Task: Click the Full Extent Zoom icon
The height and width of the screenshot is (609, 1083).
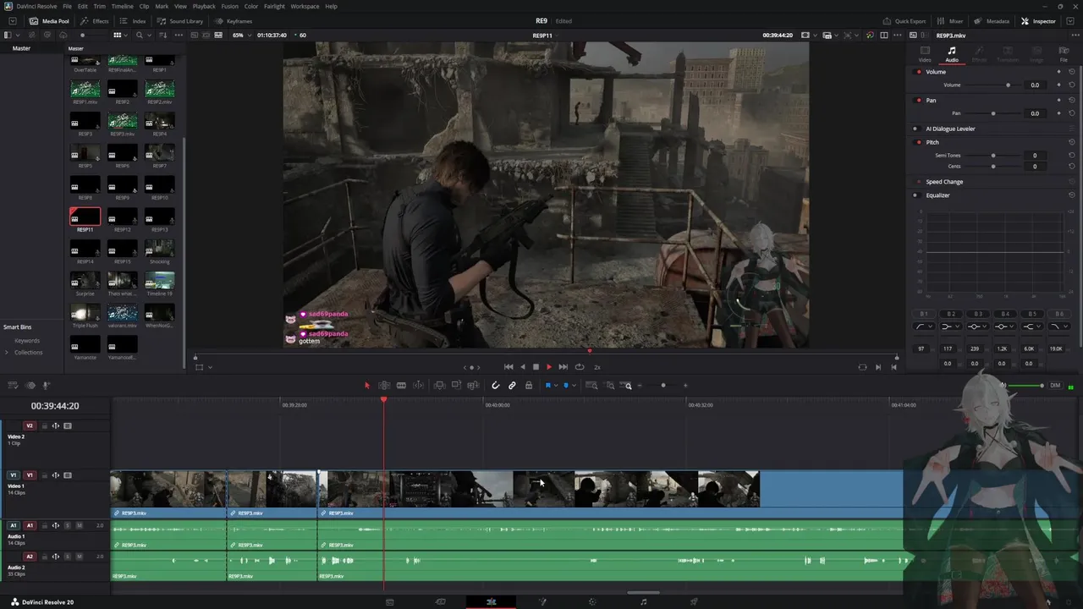Action: pos(592,386)
